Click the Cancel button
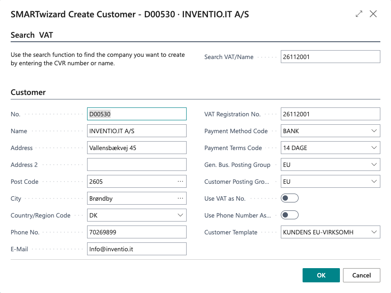The width and height of the screenshot is (391, 293). click(x=361, y=275)
